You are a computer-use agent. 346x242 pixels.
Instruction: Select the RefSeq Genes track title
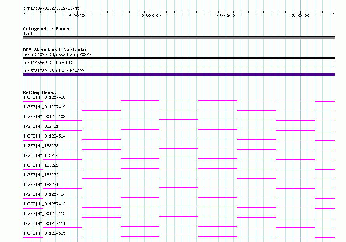39,92
